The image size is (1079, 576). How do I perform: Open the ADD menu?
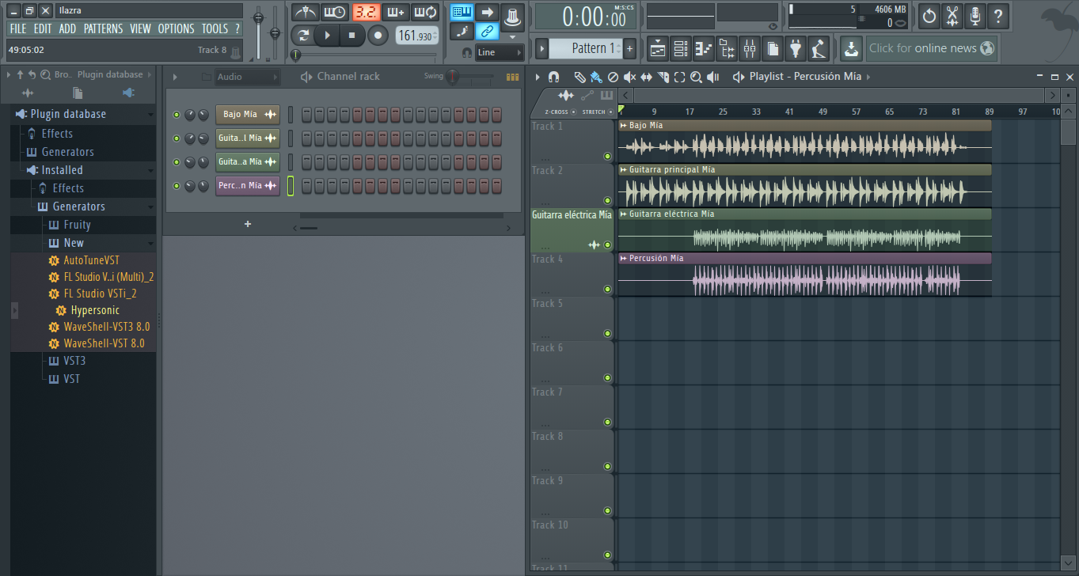67,28
